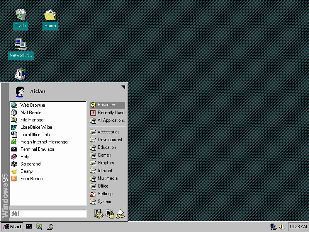Open the Trash on the desktop
The image size is (309, 232).
pyautogui.click(x=20, y=17)
